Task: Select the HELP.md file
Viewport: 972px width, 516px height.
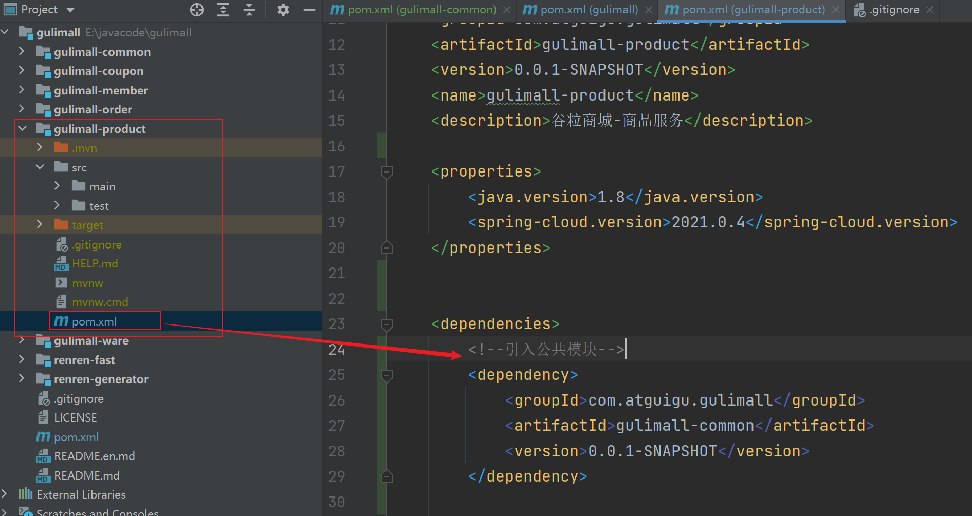Action: [95, 263]
